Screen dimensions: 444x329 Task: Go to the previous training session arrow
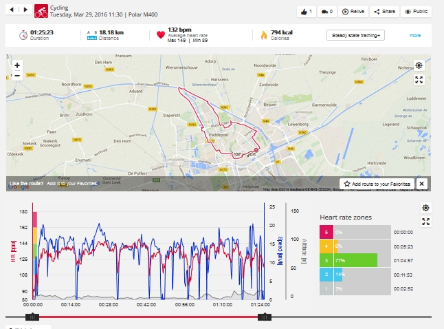11,11
